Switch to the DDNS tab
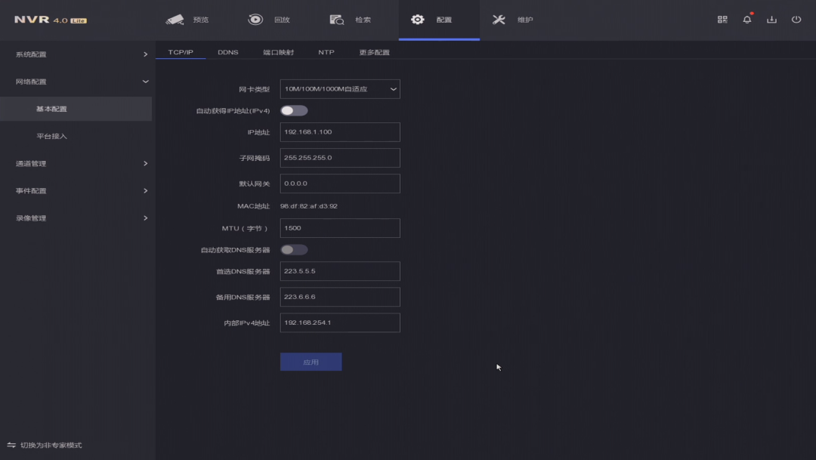 (228, 51)
